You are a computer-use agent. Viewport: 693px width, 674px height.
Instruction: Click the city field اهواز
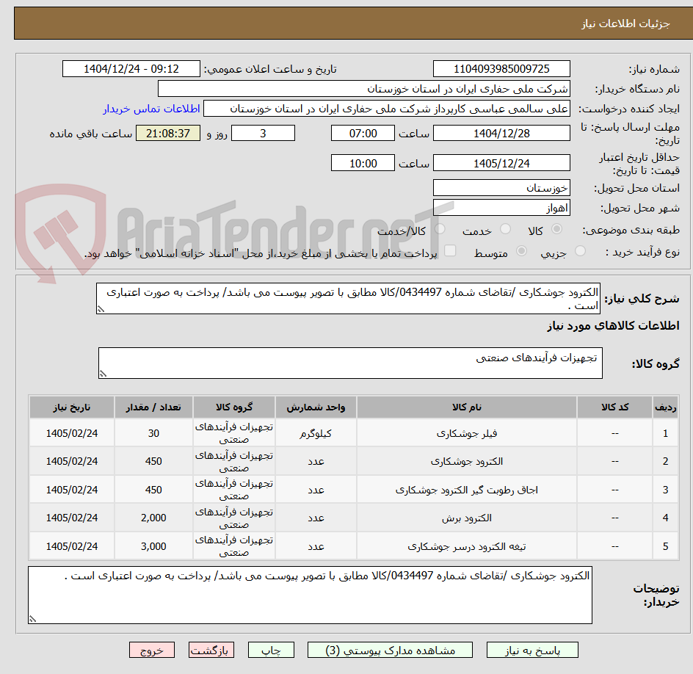point(501,208)
